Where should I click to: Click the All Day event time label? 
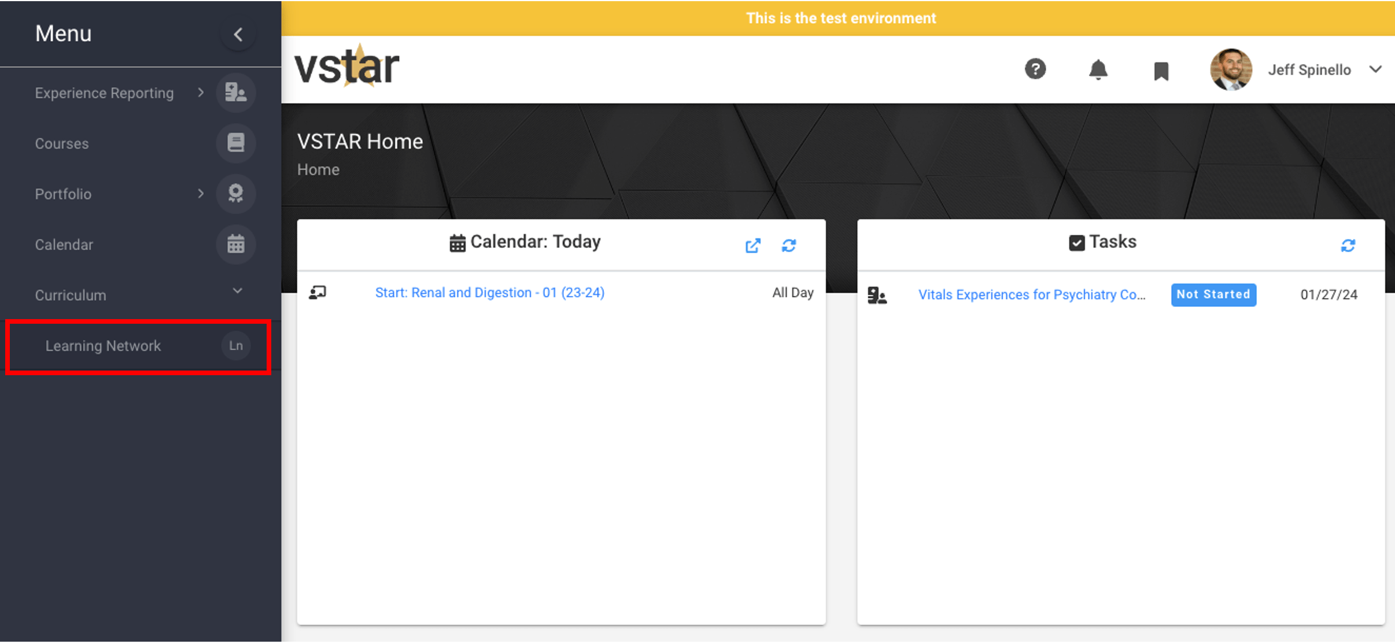pos(793,293)
